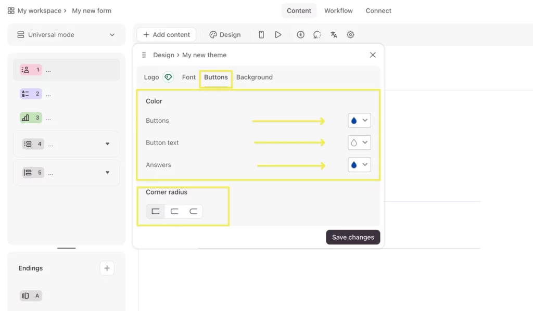
Task: Open Button text color dropdown
Action: 359,142
